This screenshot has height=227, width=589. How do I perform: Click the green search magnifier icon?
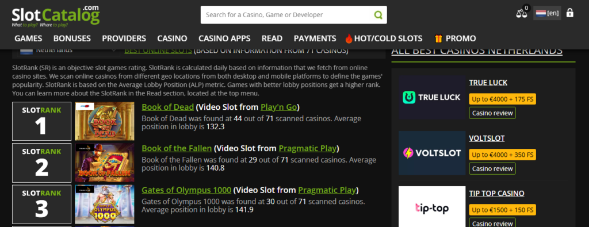[x=378, y=15]
